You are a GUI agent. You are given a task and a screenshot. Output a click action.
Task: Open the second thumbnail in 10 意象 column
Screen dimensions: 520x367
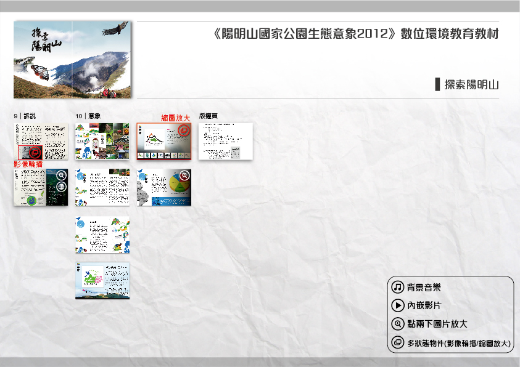(x=102, y=187)
